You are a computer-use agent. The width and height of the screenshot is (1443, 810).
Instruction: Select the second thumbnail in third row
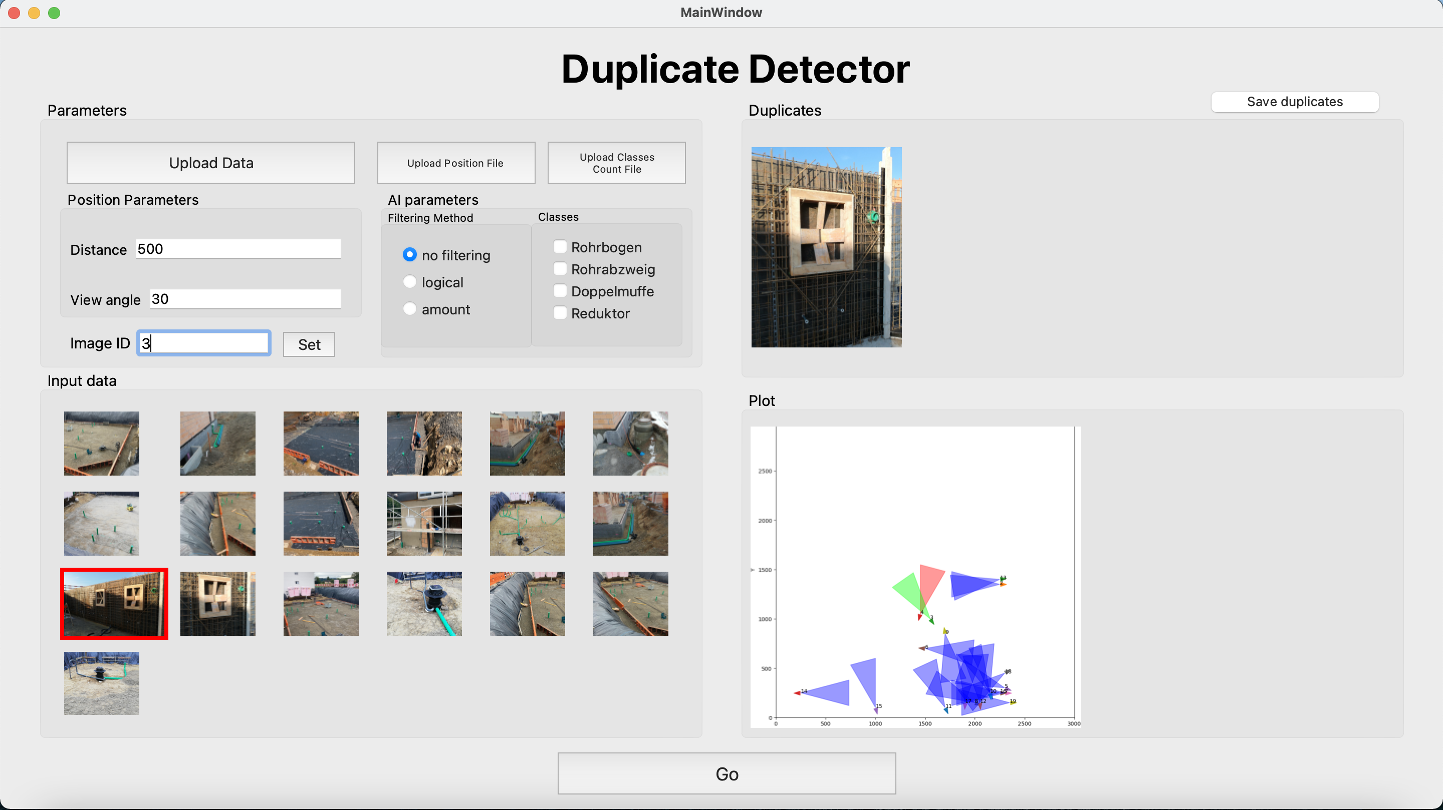(217, 603)
